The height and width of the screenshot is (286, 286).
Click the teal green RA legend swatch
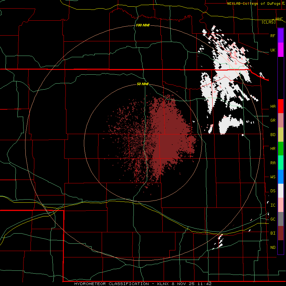click(281, 163)
